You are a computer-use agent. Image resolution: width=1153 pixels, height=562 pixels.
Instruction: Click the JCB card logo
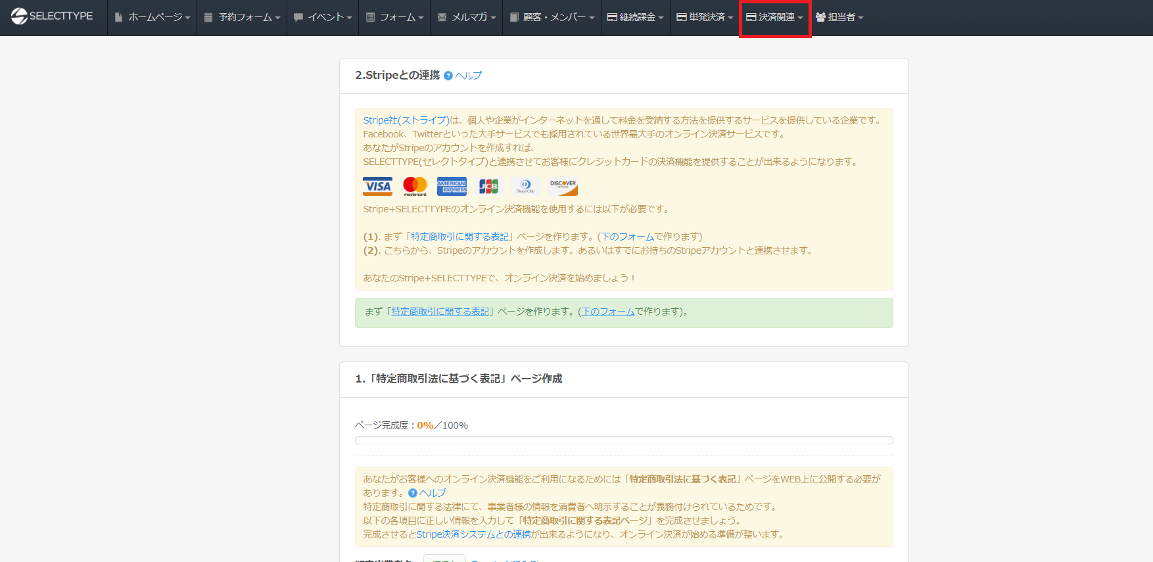(x=488, y=186)
